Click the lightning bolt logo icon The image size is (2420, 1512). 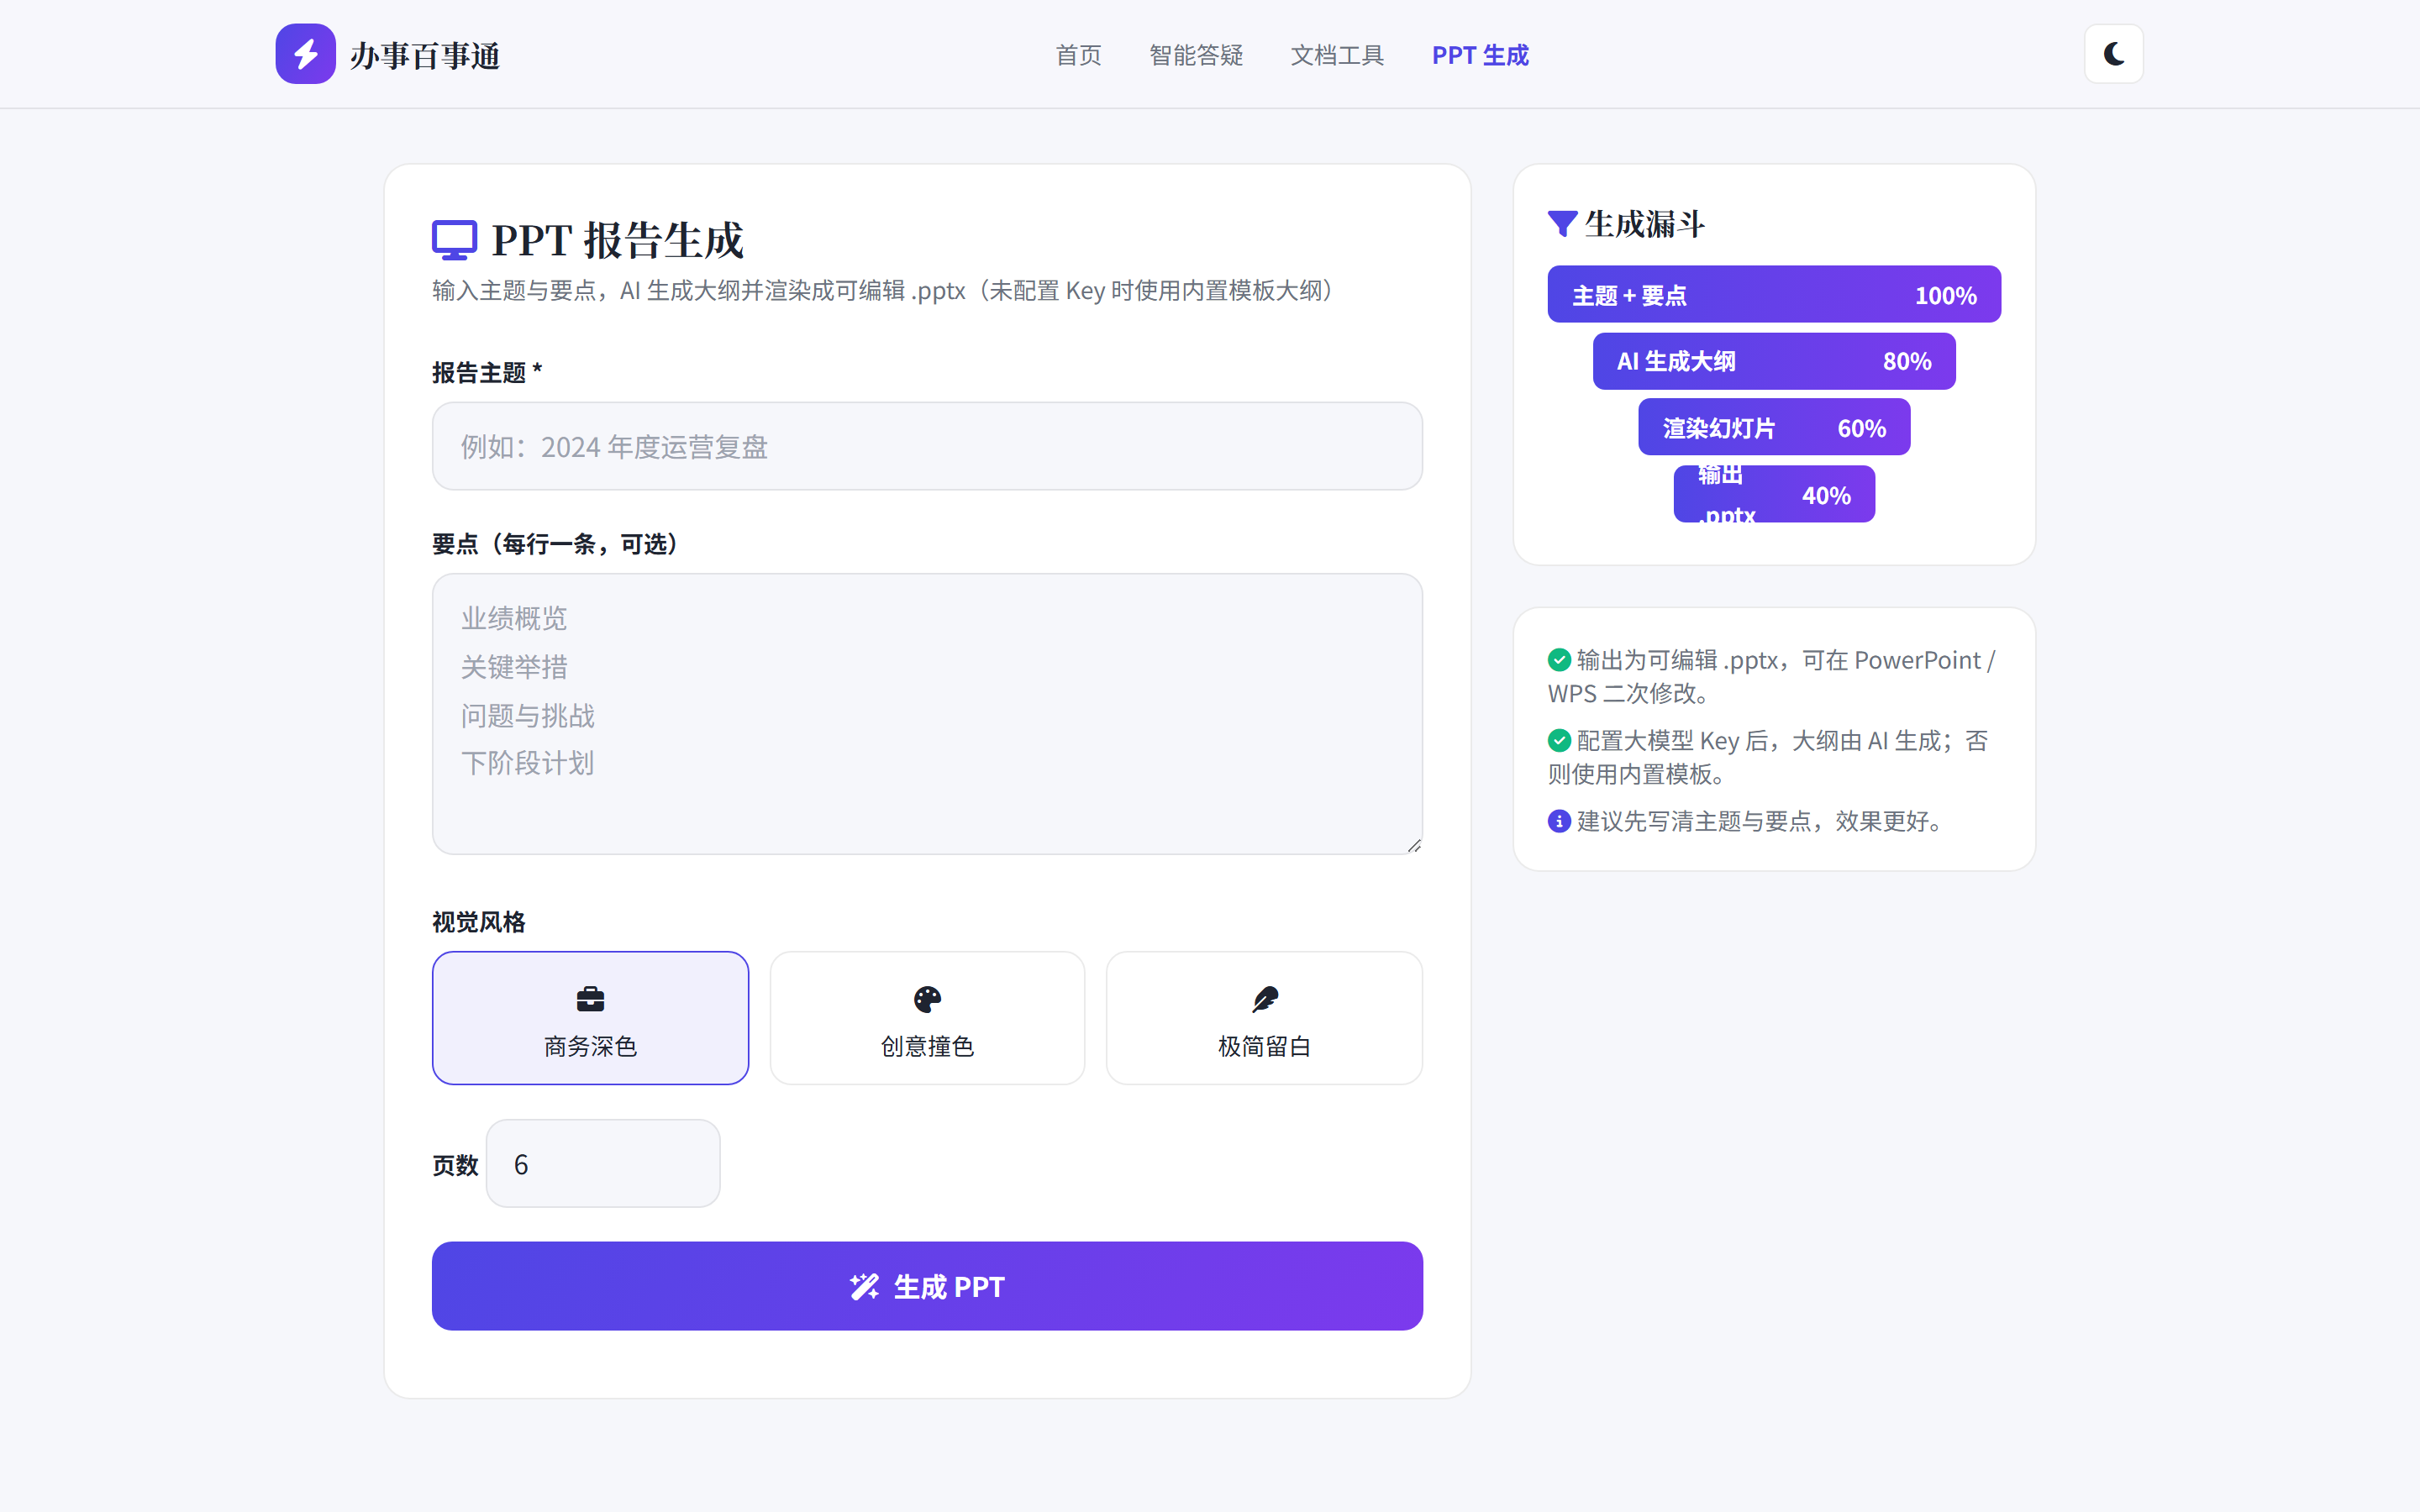tap(305, 54)
